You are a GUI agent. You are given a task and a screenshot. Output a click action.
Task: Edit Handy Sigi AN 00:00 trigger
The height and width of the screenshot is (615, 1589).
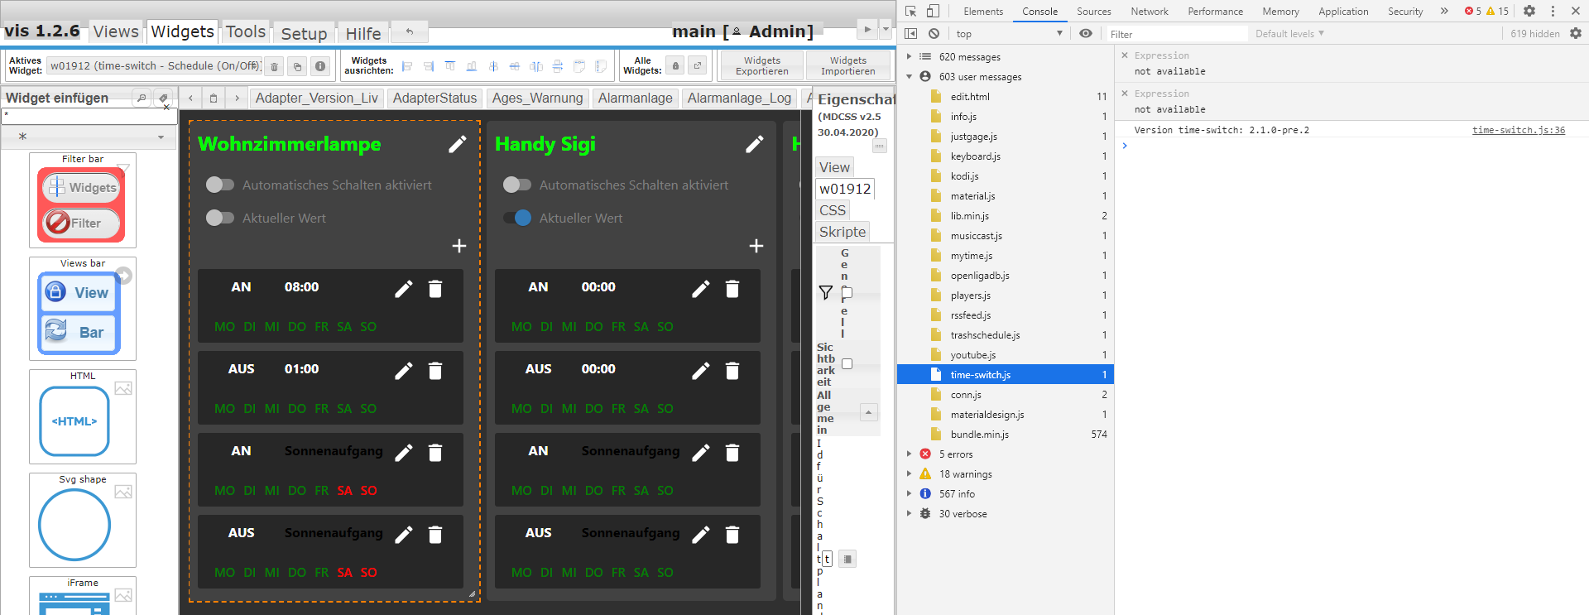pos(701,289)
